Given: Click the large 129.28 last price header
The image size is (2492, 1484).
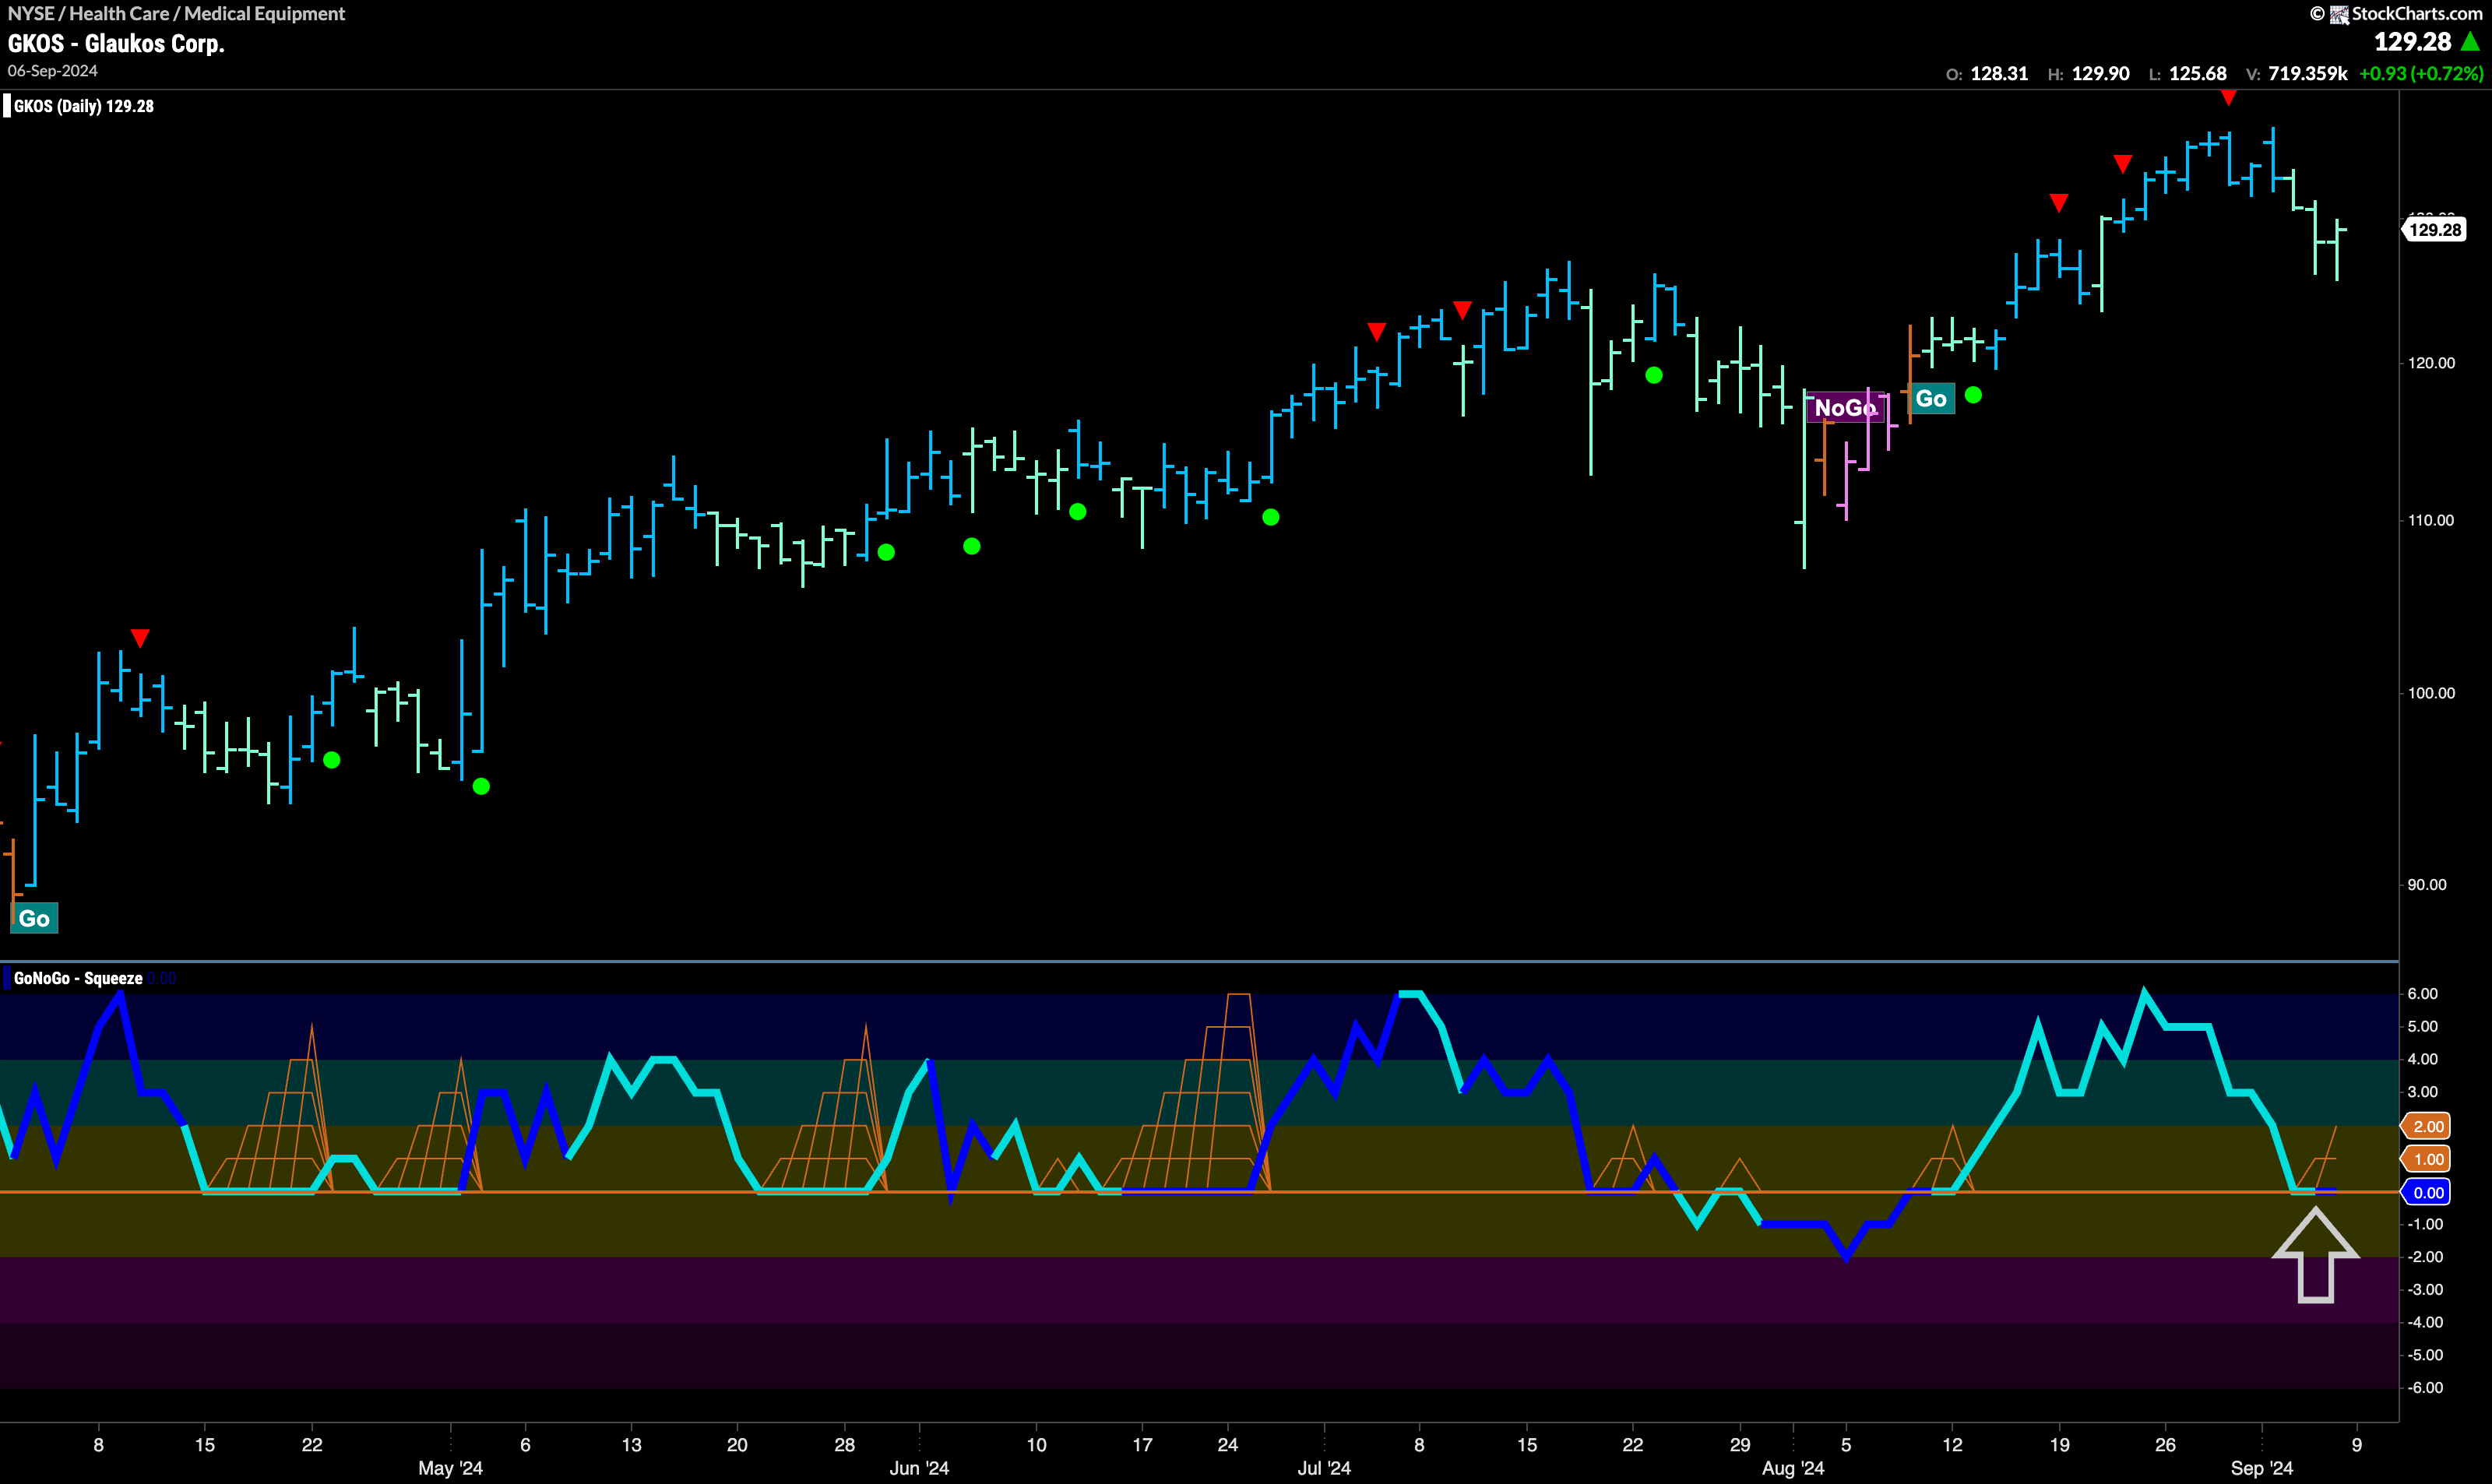Looking at the screenshot, I should tap(2412, 42).
